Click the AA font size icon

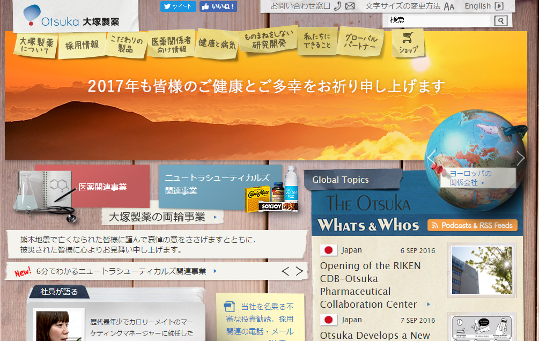coord(448,6)
